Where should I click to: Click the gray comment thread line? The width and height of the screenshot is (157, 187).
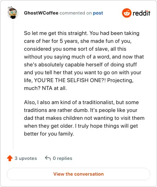click(13, 84)
